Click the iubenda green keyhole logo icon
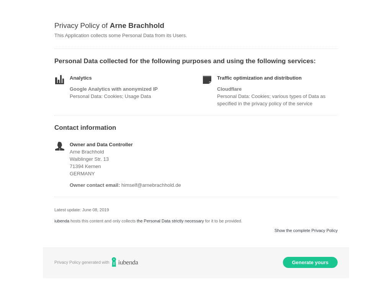 coord(114,262)
